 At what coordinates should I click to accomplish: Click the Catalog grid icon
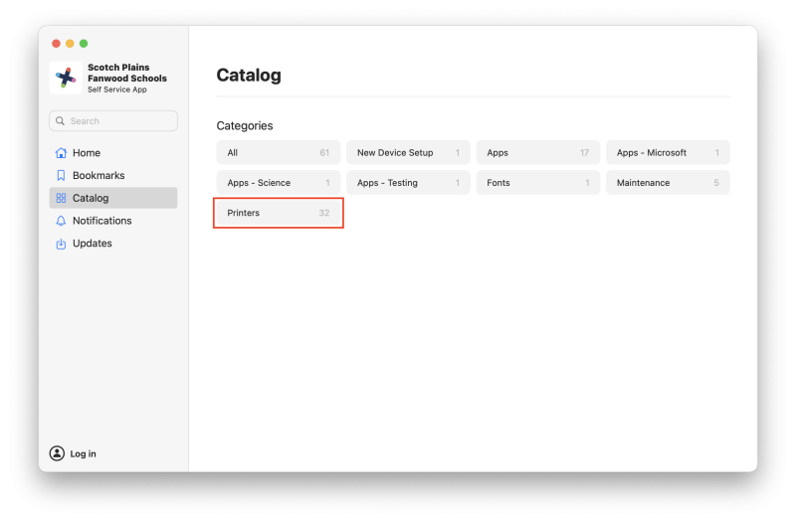point(61,198)
